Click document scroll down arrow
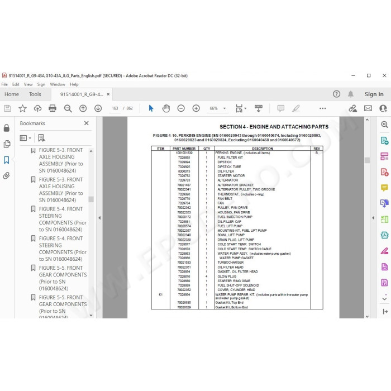The image size is (391, 391). click(x=367, y=316)
